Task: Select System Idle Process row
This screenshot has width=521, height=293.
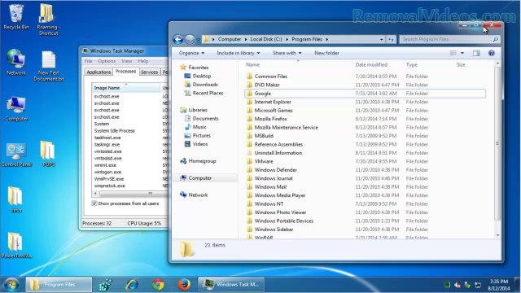Action: click(130, 131)
